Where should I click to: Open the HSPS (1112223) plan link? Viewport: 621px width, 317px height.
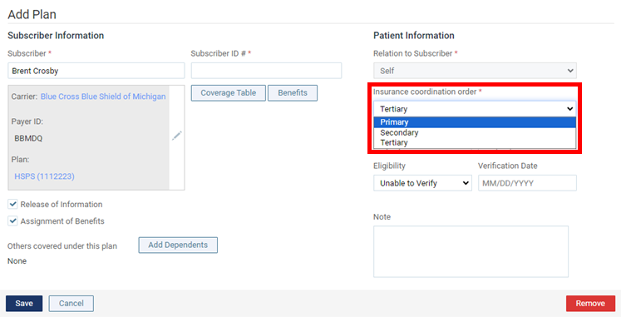coord(44,176)
